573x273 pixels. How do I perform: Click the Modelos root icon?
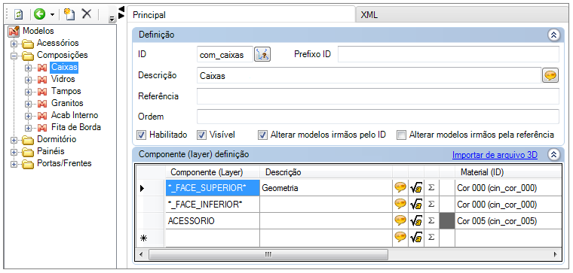[14, 32]
